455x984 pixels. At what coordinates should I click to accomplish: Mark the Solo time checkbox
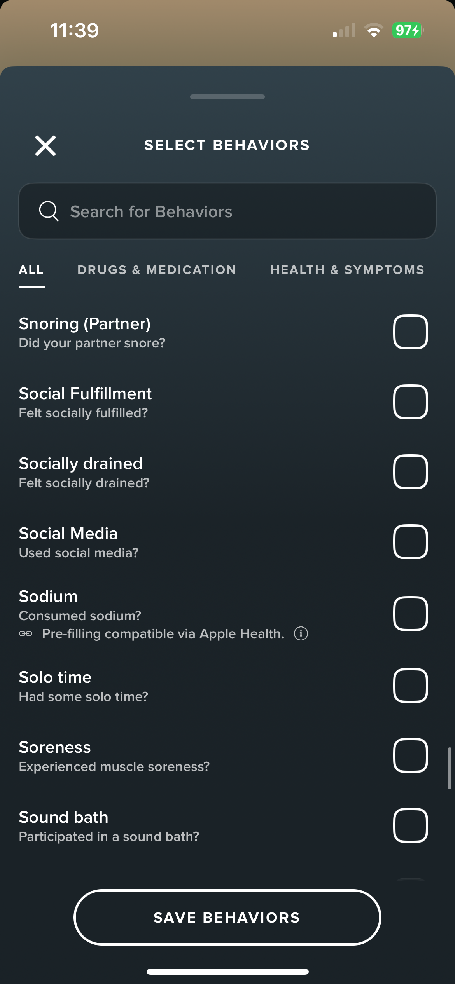(411, 686)
